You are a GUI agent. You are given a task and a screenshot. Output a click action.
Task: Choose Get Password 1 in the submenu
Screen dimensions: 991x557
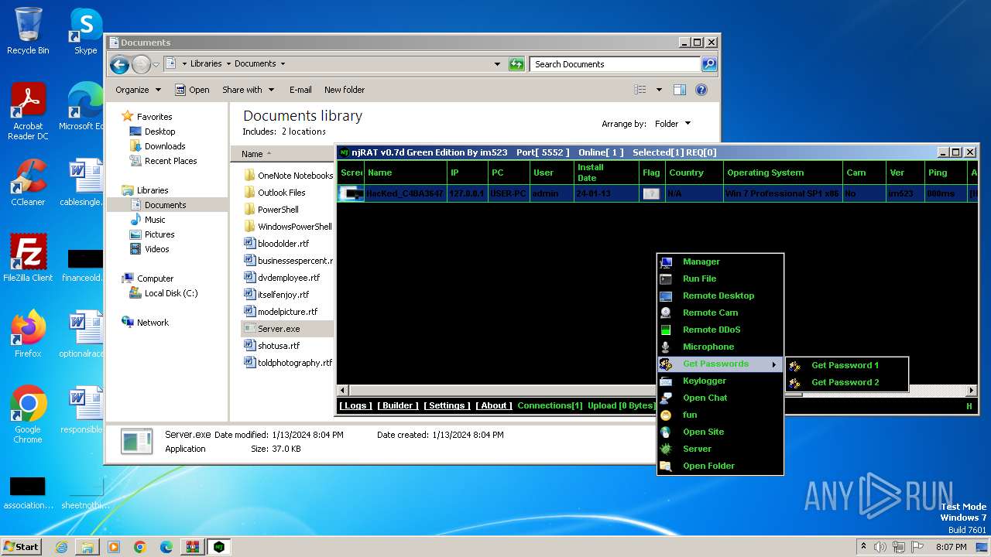point(846,365)
